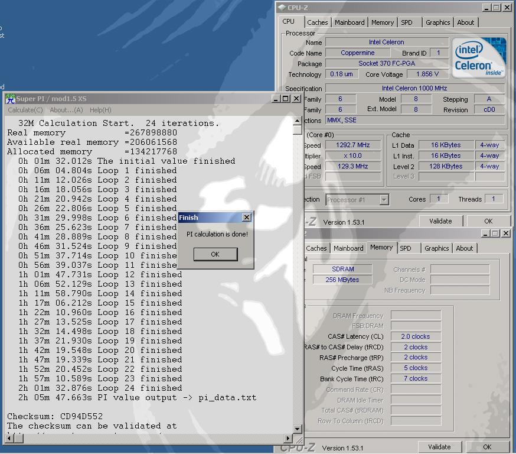Click the Super PI application icon in title bar
516x454 pixels.
click(x=10, y=99)
